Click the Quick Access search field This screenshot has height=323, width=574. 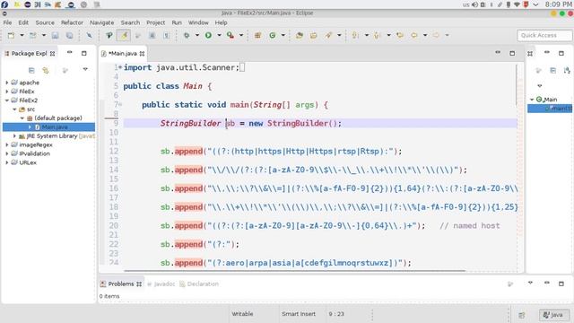pos(544,35)
